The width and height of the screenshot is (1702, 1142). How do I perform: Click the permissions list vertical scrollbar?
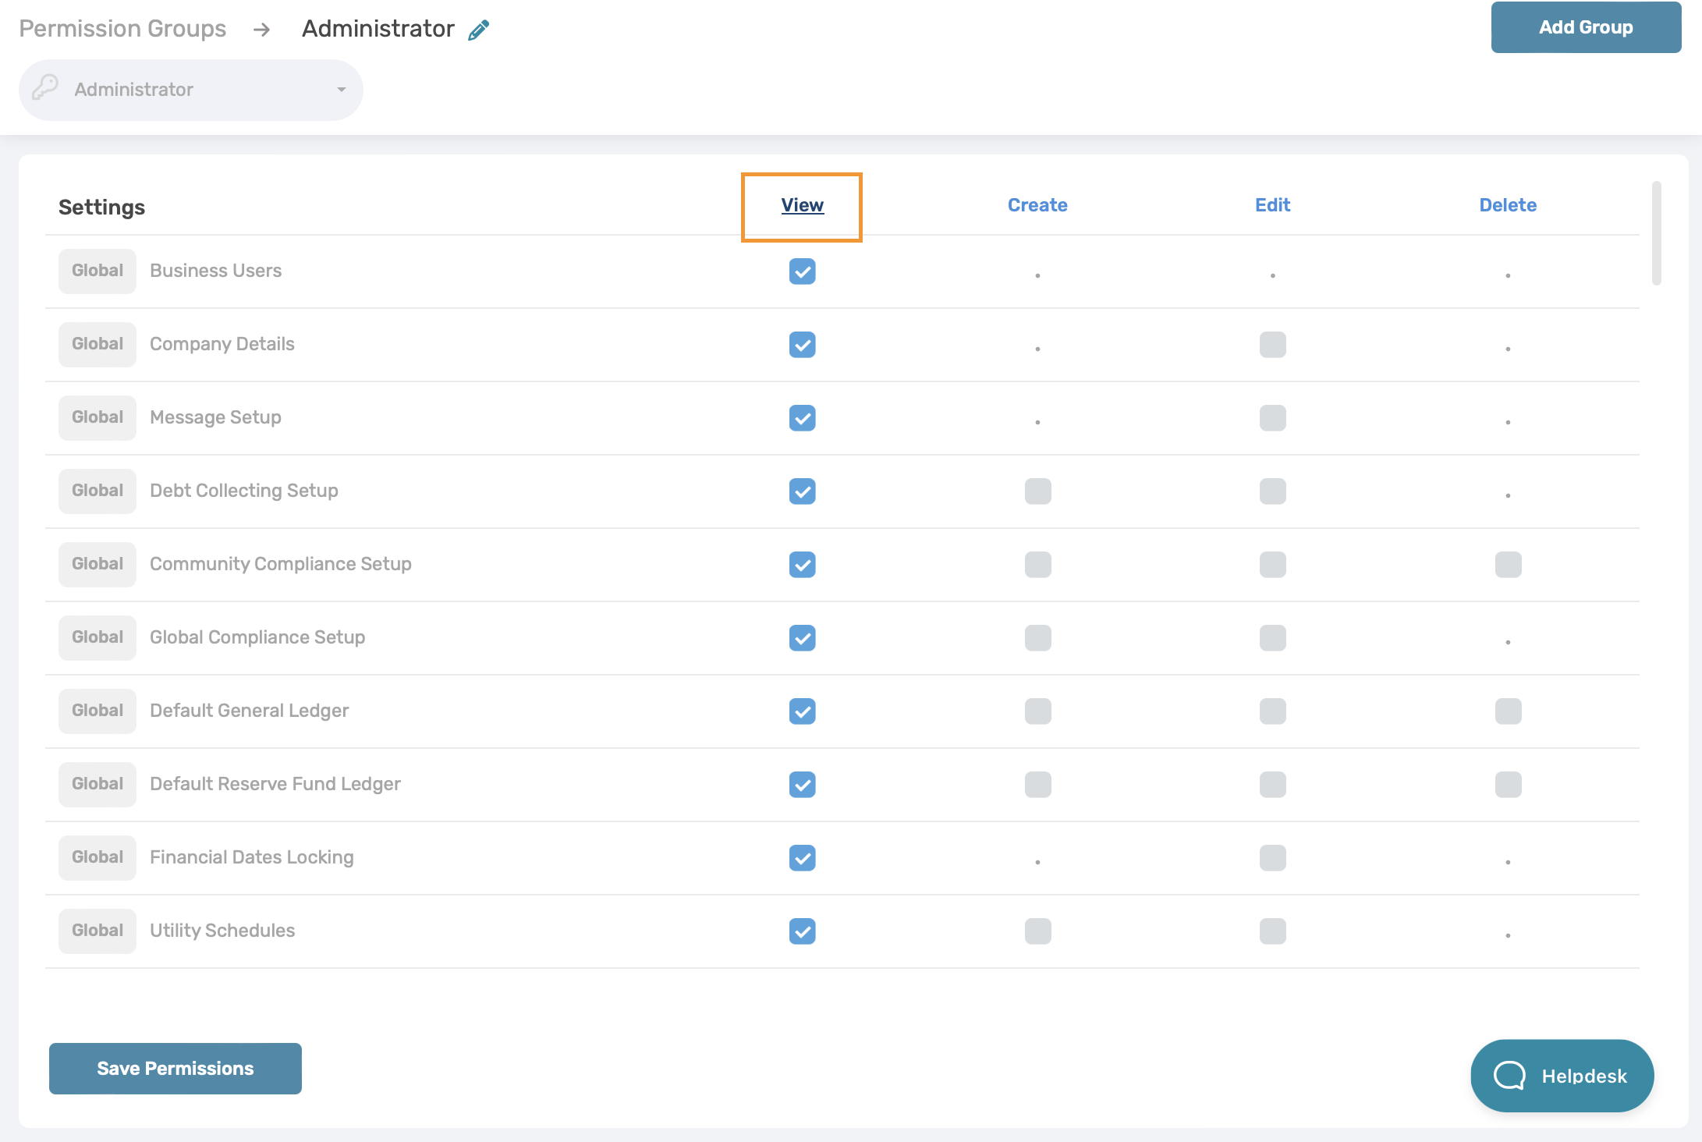pos(1656,234)
